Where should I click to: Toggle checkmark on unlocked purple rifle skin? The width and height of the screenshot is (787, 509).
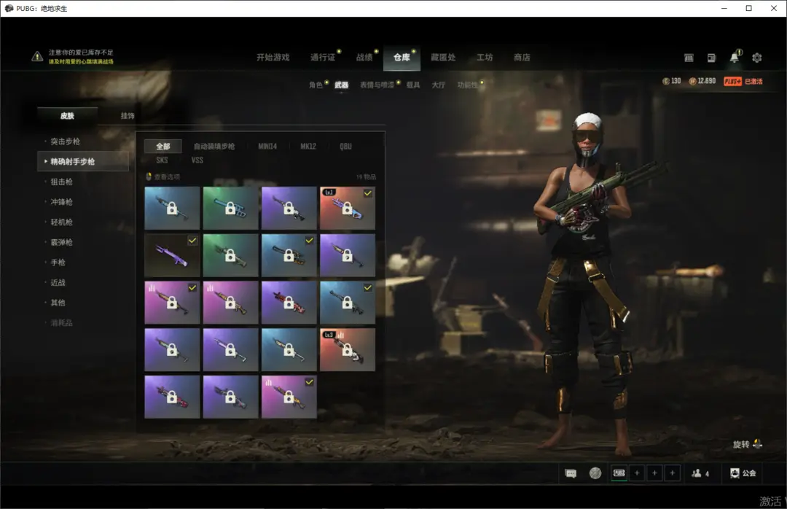(192, 241)
